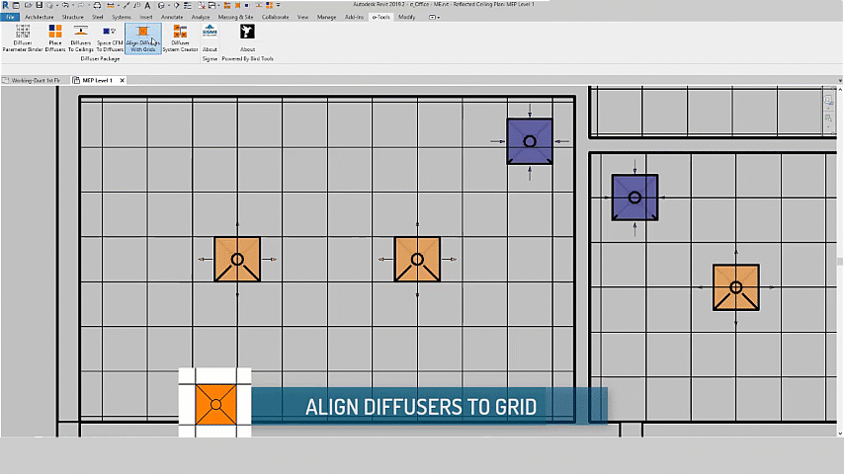Switch to the View ribbon tab
844x474 pixels.
303,17
